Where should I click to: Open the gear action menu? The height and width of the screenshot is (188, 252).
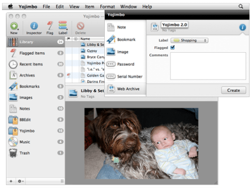point(21,181)
